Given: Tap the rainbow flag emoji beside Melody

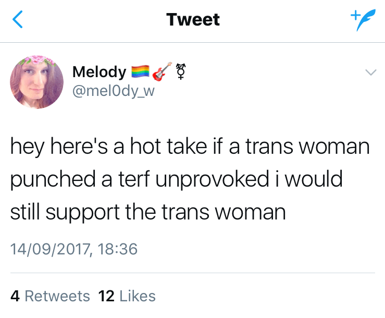Looking at the screenshot, I should [139, 72].
